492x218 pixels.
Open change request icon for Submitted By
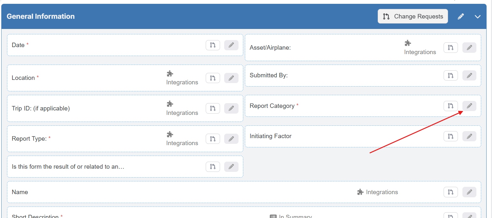pyautogui.click(x=451, y=75)
